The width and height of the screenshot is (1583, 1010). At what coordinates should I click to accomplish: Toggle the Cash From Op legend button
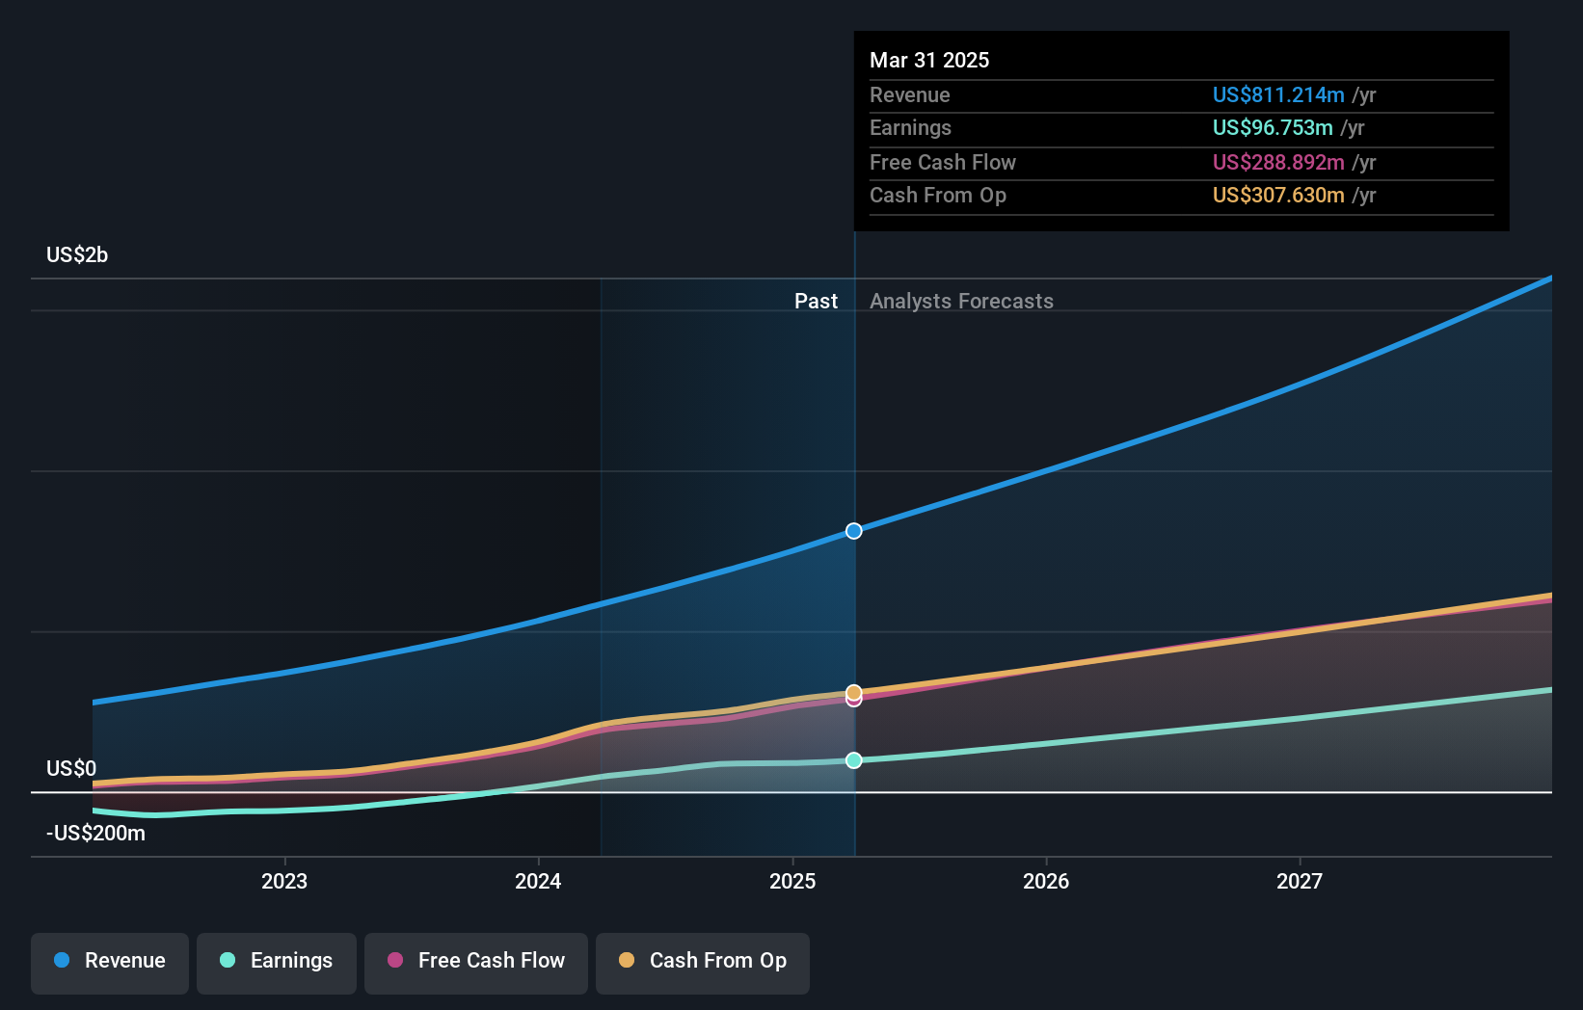point(703,963)
